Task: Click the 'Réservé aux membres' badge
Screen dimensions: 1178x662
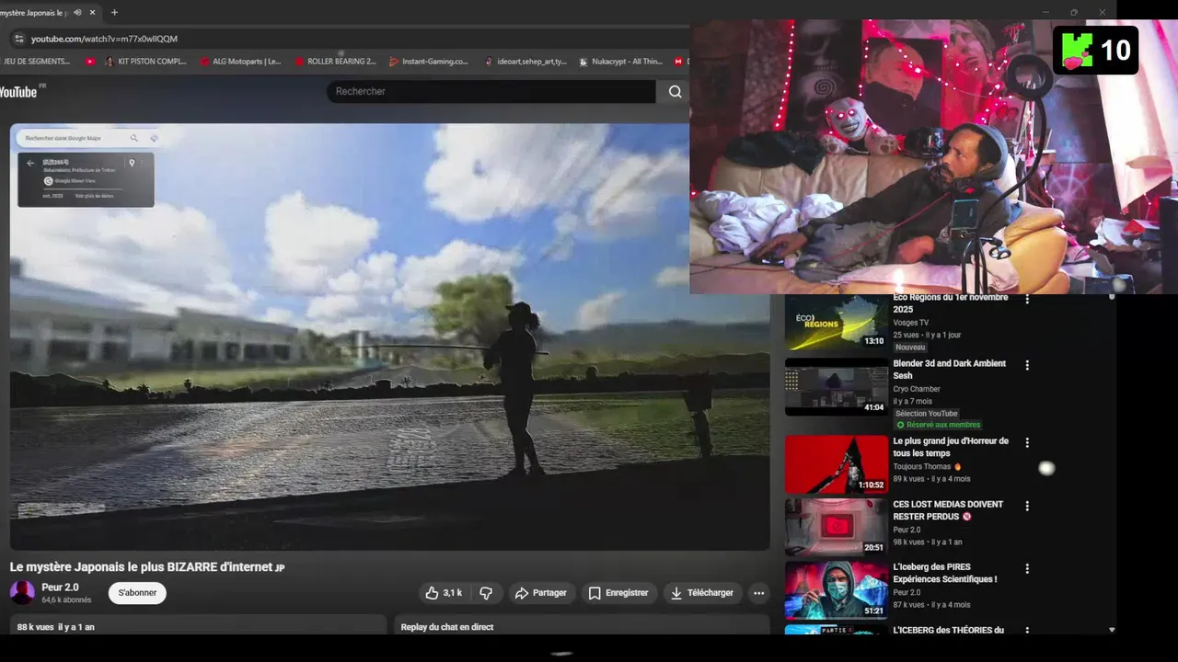Action: tap(938, 425)
